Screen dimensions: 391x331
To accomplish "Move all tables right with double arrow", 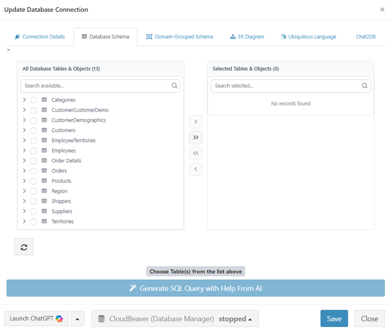I will [x=195, y=138].
